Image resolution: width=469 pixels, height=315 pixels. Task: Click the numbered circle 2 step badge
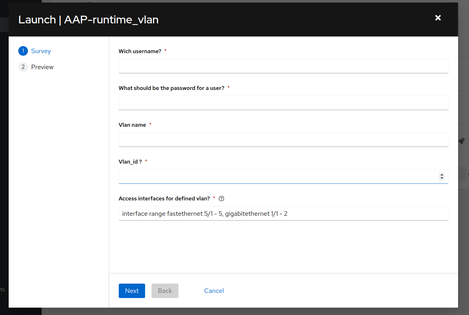click(23, 67)
